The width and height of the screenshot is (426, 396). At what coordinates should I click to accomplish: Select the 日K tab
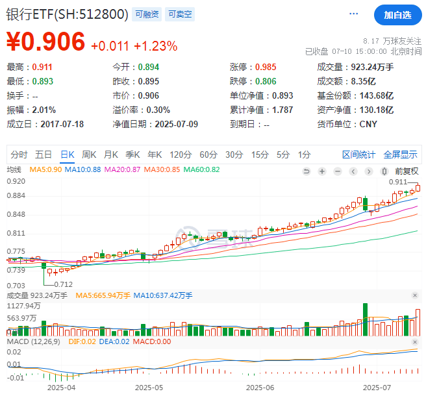[67, 155]
